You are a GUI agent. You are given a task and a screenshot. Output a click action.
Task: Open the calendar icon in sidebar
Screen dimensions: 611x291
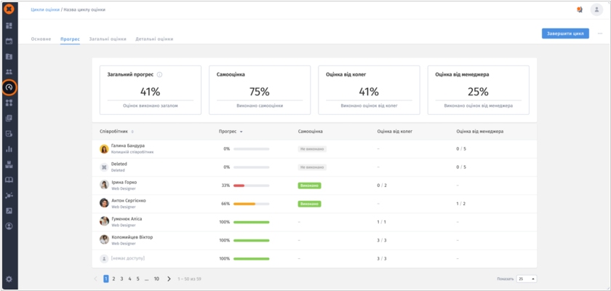9,41
